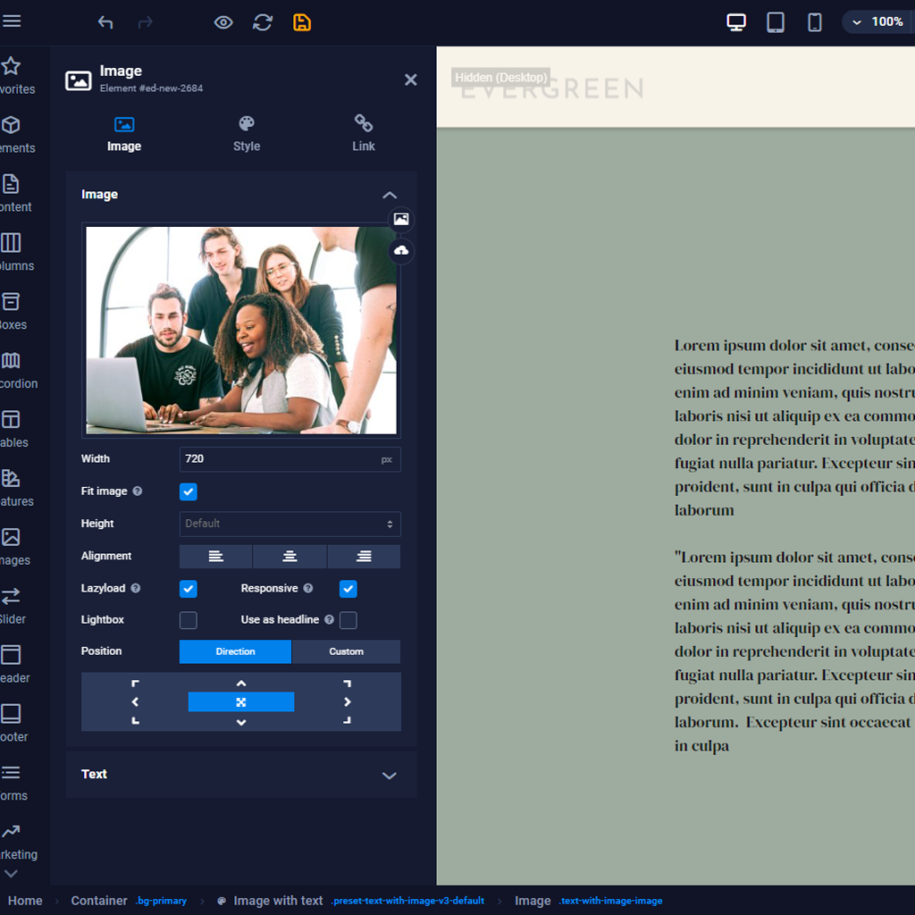Select Custom position mode
915x915 pixels.
[x=346, y=651]
